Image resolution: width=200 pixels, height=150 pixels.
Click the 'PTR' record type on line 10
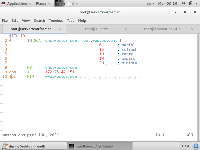tap(30, 76)
